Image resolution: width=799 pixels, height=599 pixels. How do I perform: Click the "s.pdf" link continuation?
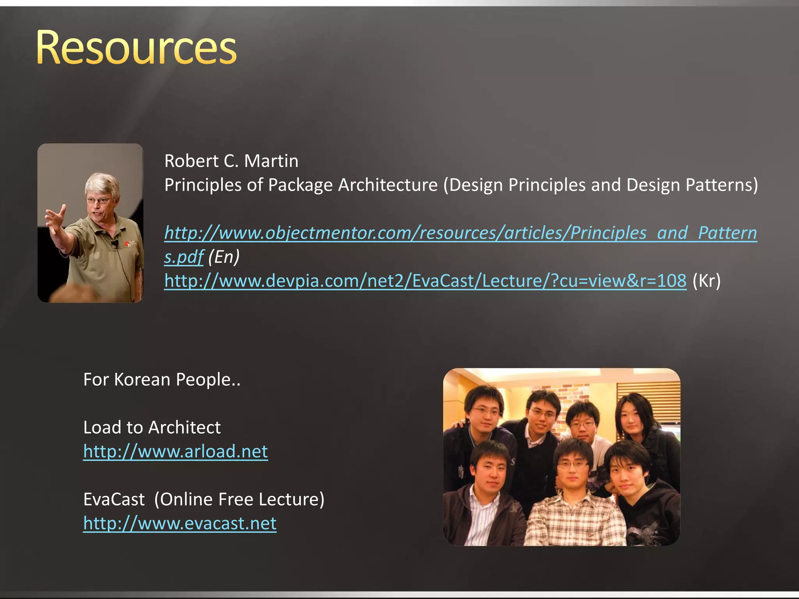click(183, 257)
